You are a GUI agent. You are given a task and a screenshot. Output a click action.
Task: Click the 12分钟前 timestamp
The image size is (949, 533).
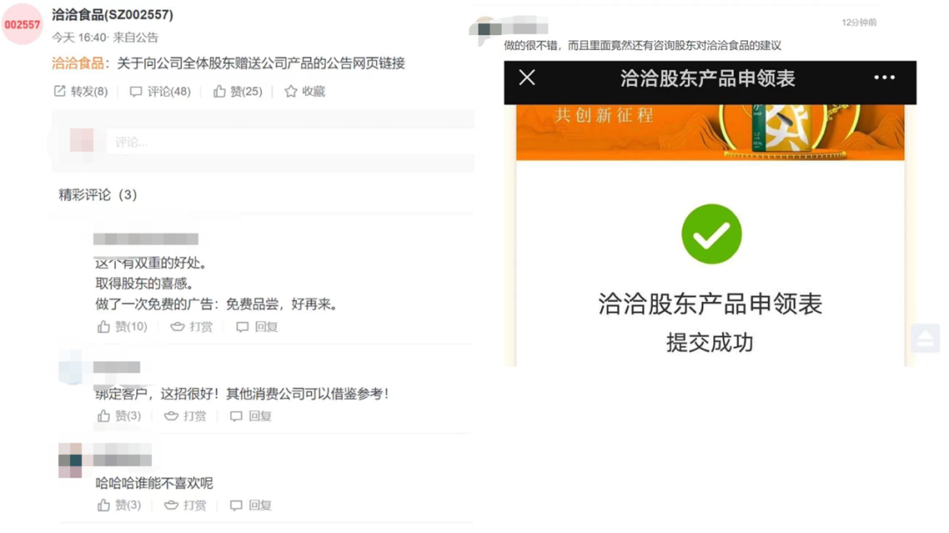click(858, 22)
